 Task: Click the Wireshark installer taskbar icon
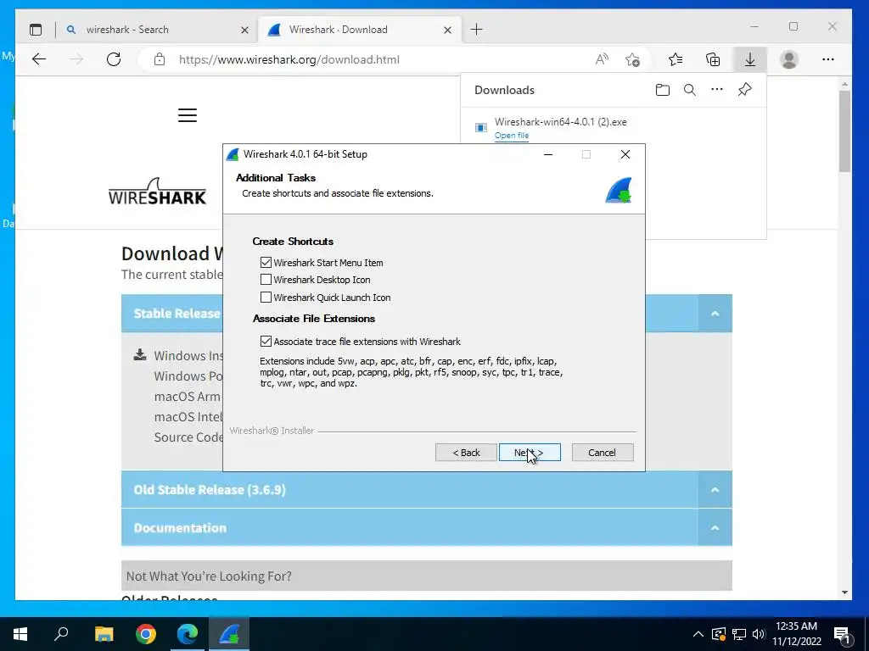(x=229, y=634)
